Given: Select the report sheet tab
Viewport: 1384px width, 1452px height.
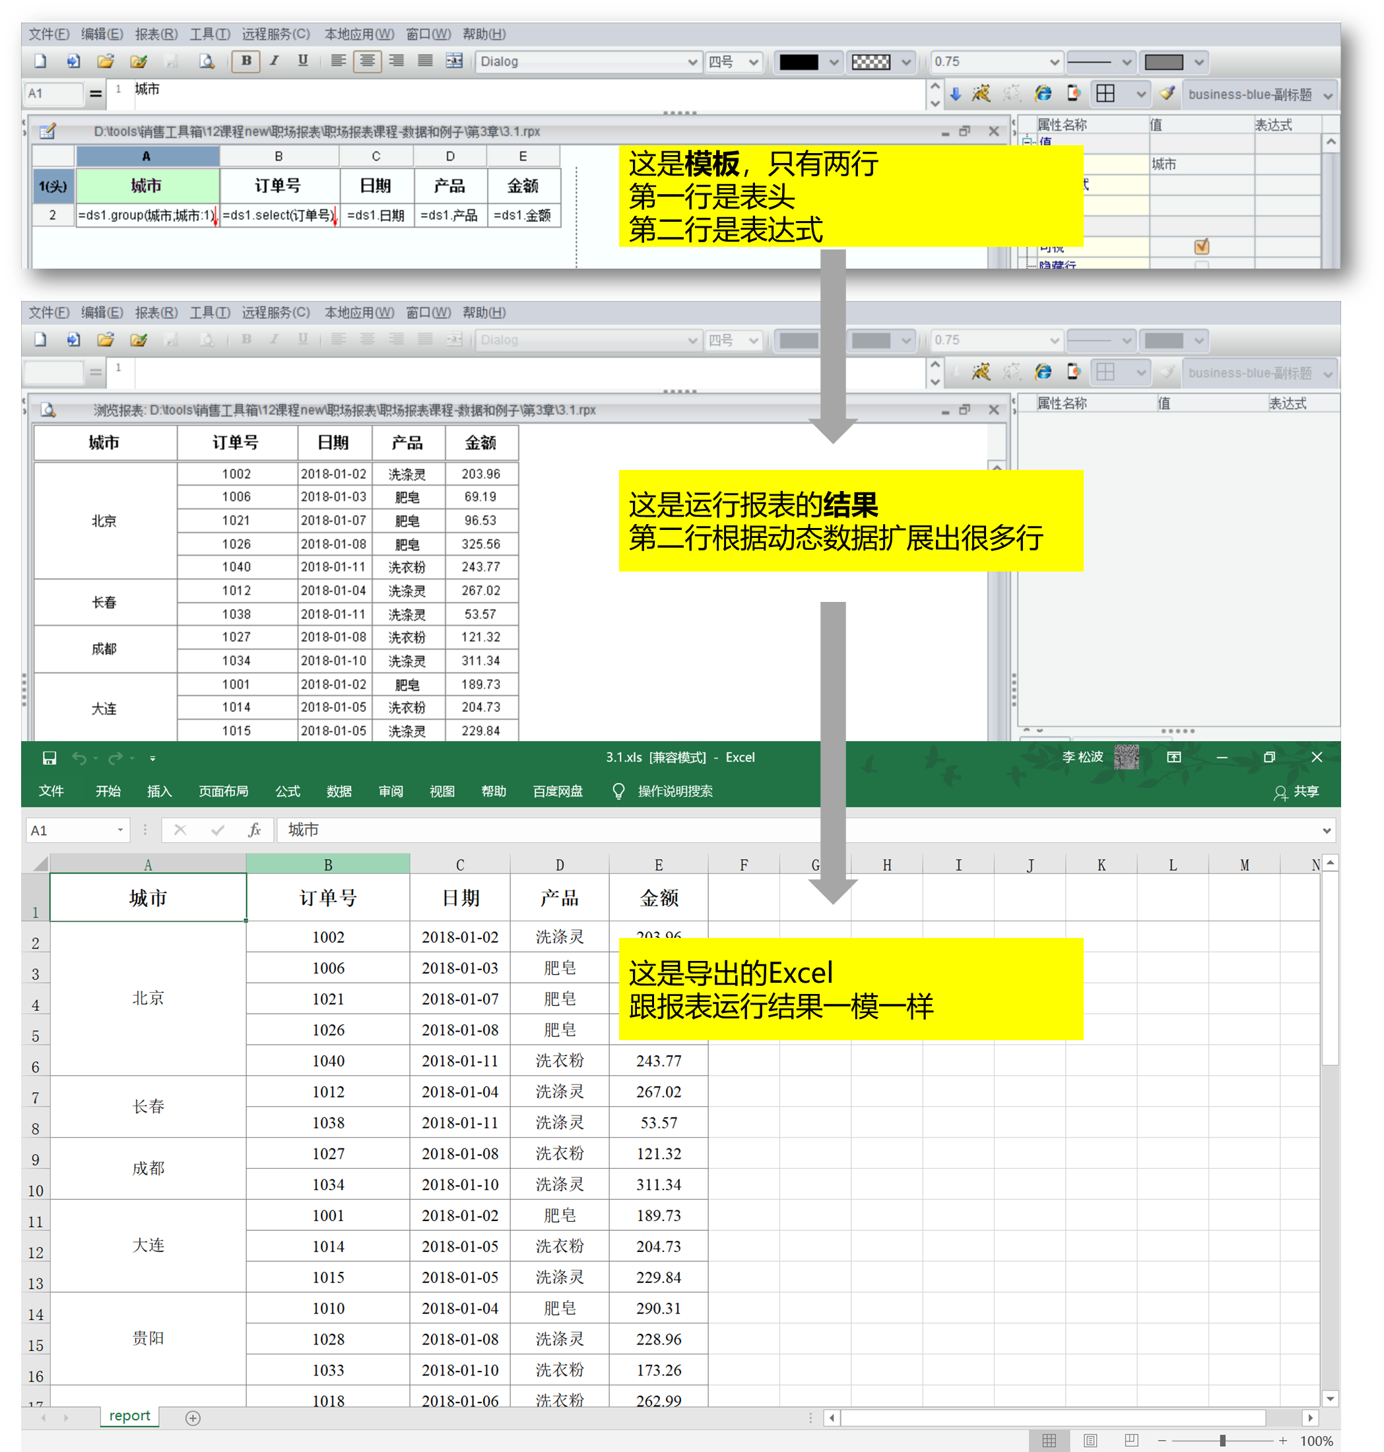Looking at the screenshot, I should (129, 1416).
